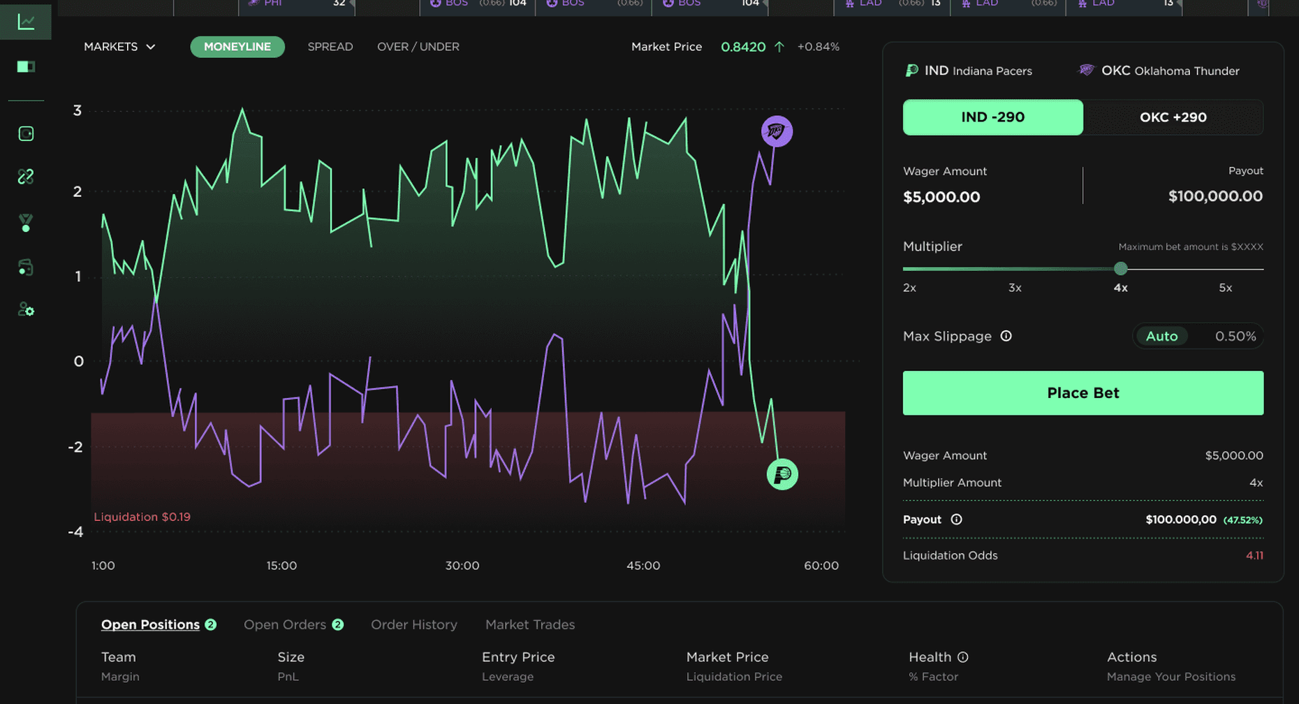Switch the bet to OKC +290

click(1173, 117)
